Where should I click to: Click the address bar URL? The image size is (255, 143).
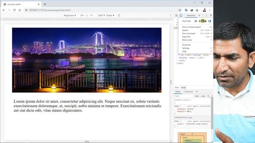49,10
